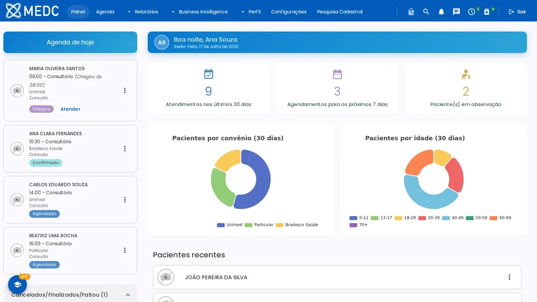Open the chat messages icon
The image size is (537, 302).
(x=456, y=12)
